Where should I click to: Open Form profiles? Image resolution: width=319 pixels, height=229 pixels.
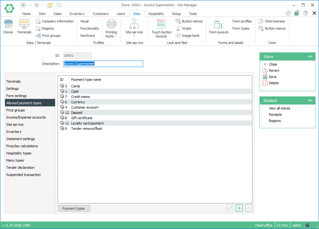pos(242,21)
